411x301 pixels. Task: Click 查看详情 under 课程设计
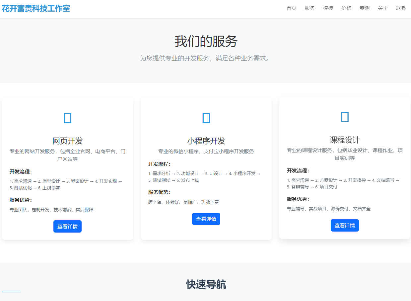pos(345,225)
